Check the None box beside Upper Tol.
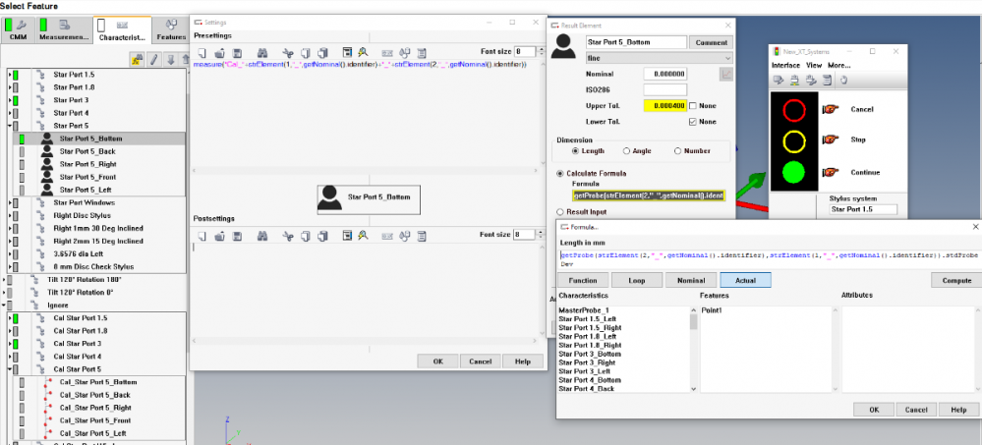The height and width of the screenshot is (445, 982). pos(694,105)
